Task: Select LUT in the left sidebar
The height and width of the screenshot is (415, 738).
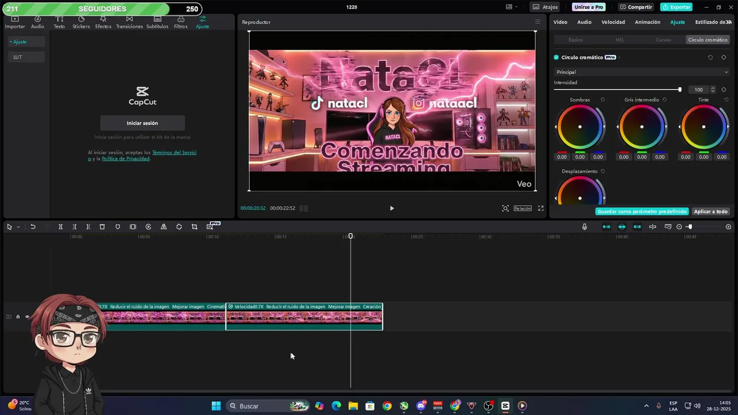Action: click(x=26, y=57)
